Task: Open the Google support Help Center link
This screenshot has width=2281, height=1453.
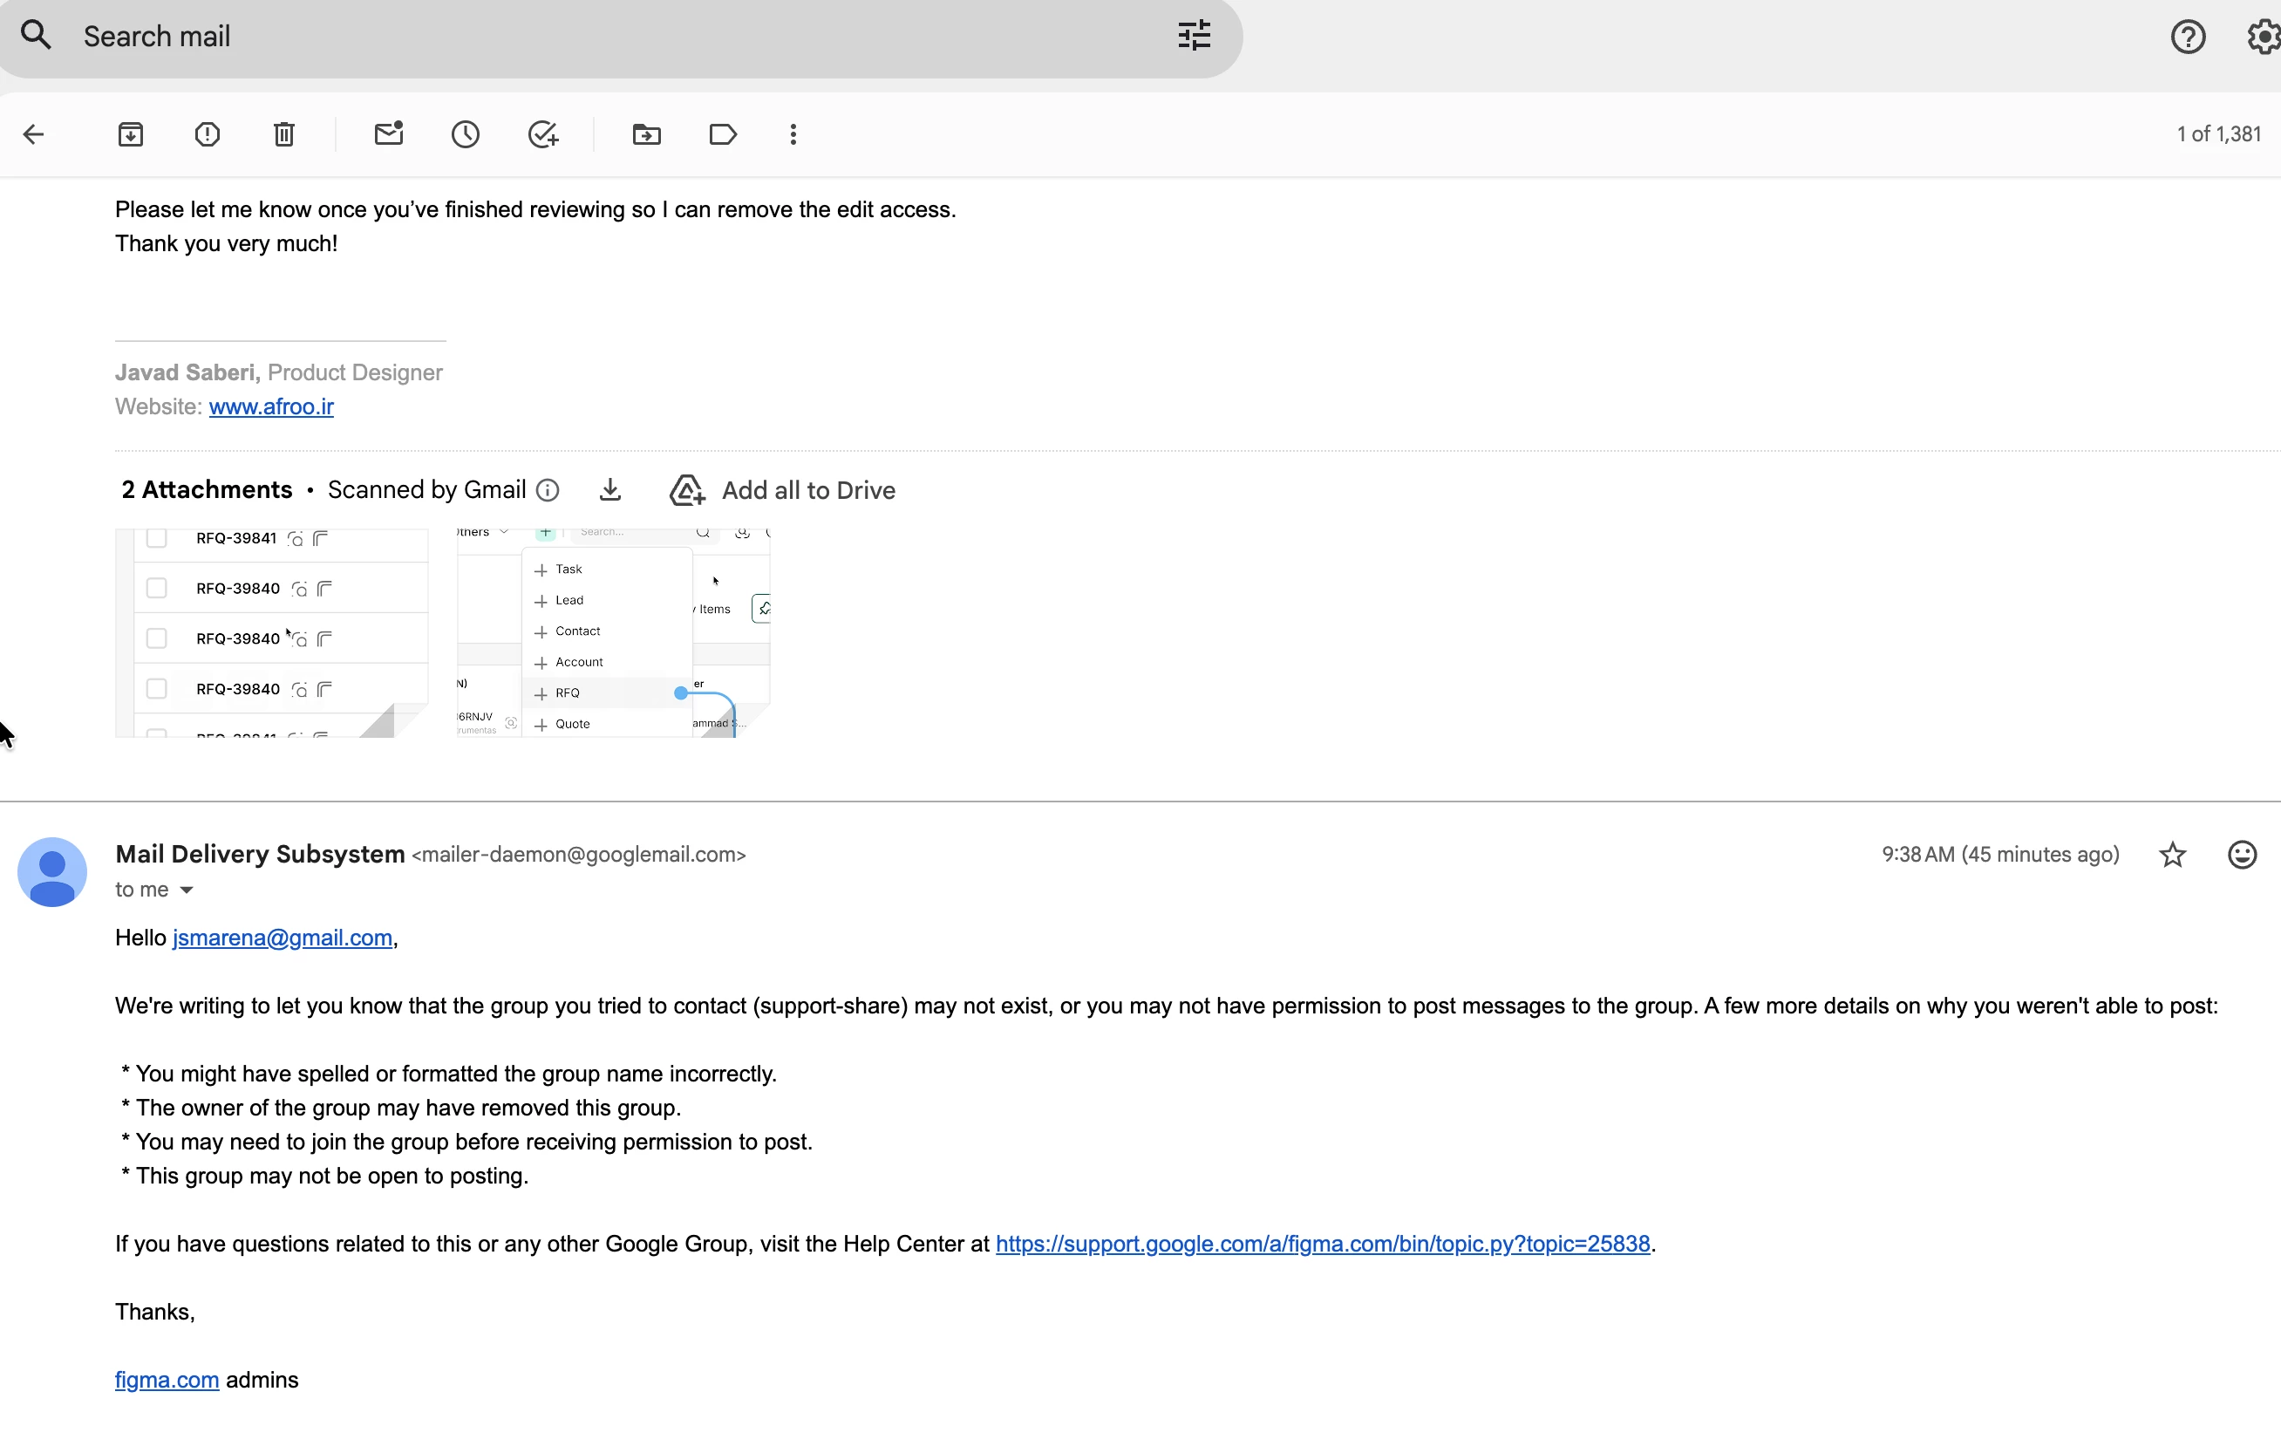Action: (x=1323, y=1244)
